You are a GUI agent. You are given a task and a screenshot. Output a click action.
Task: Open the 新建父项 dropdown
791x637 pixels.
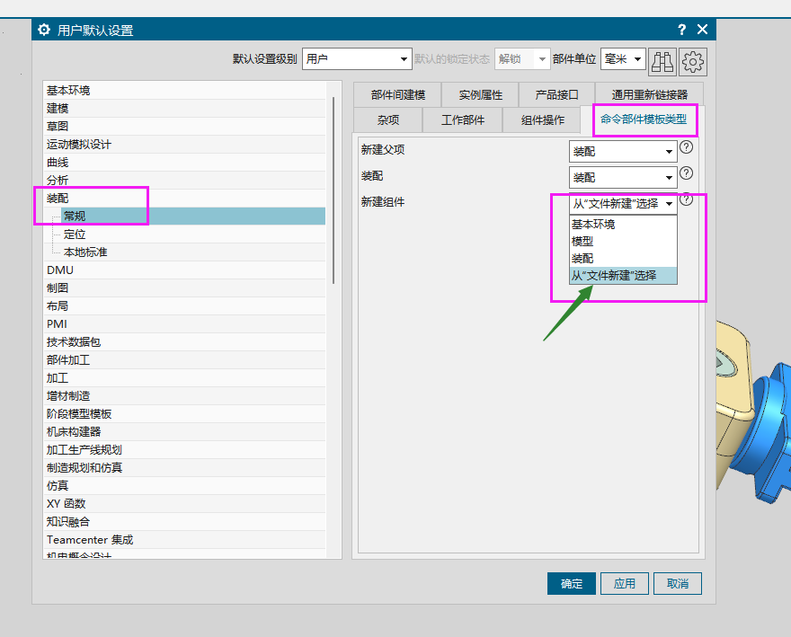tap(623, 151)
